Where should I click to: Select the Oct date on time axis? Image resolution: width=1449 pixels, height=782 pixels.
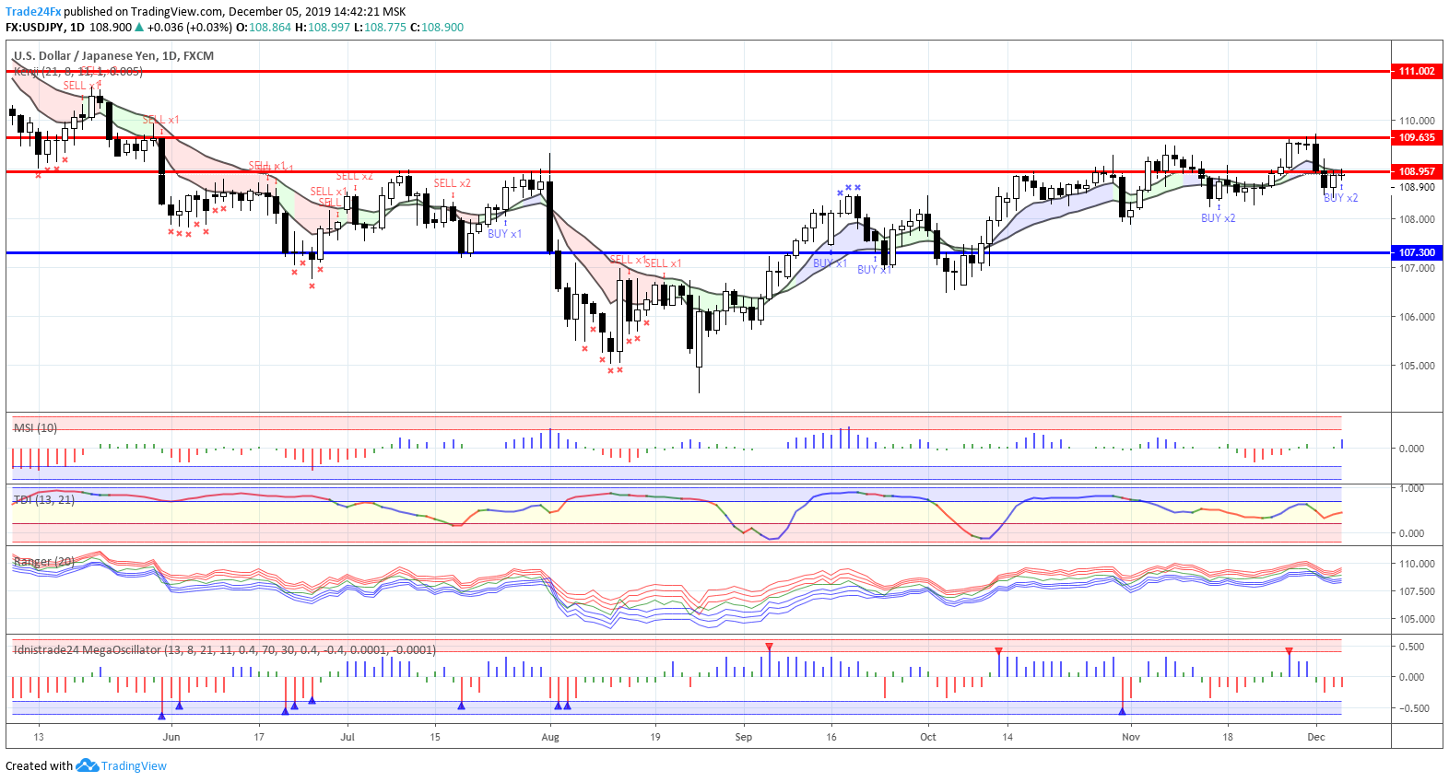[928, 737]
